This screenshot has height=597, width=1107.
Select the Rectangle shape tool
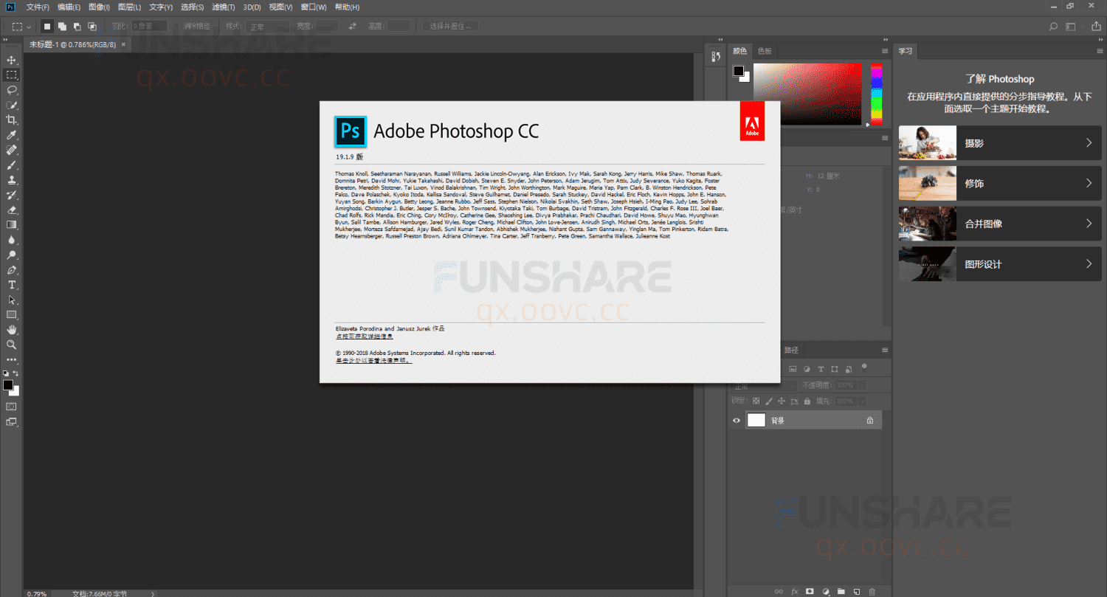click(11, 315)
